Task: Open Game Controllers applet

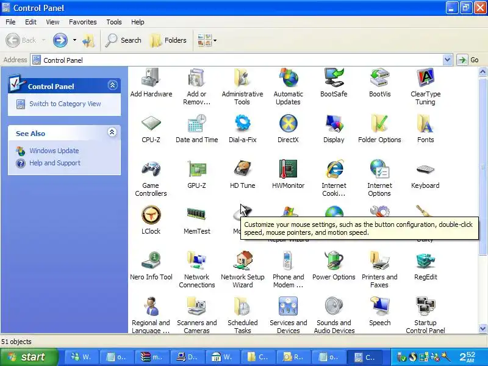Action: tap(151, 178)
